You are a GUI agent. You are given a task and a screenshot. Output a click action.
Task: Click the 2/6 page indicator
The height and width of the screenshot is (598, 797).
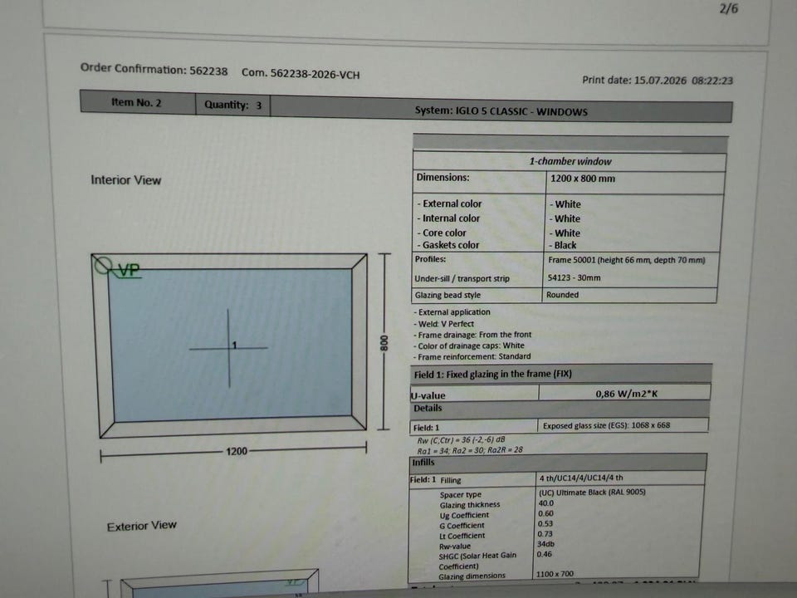(x=728, y=8)
